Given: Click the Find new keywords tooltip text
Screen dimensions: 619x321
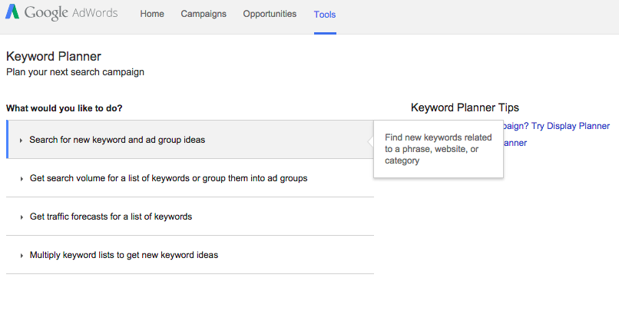Looking at the screenshot, I should coord(439,149).
